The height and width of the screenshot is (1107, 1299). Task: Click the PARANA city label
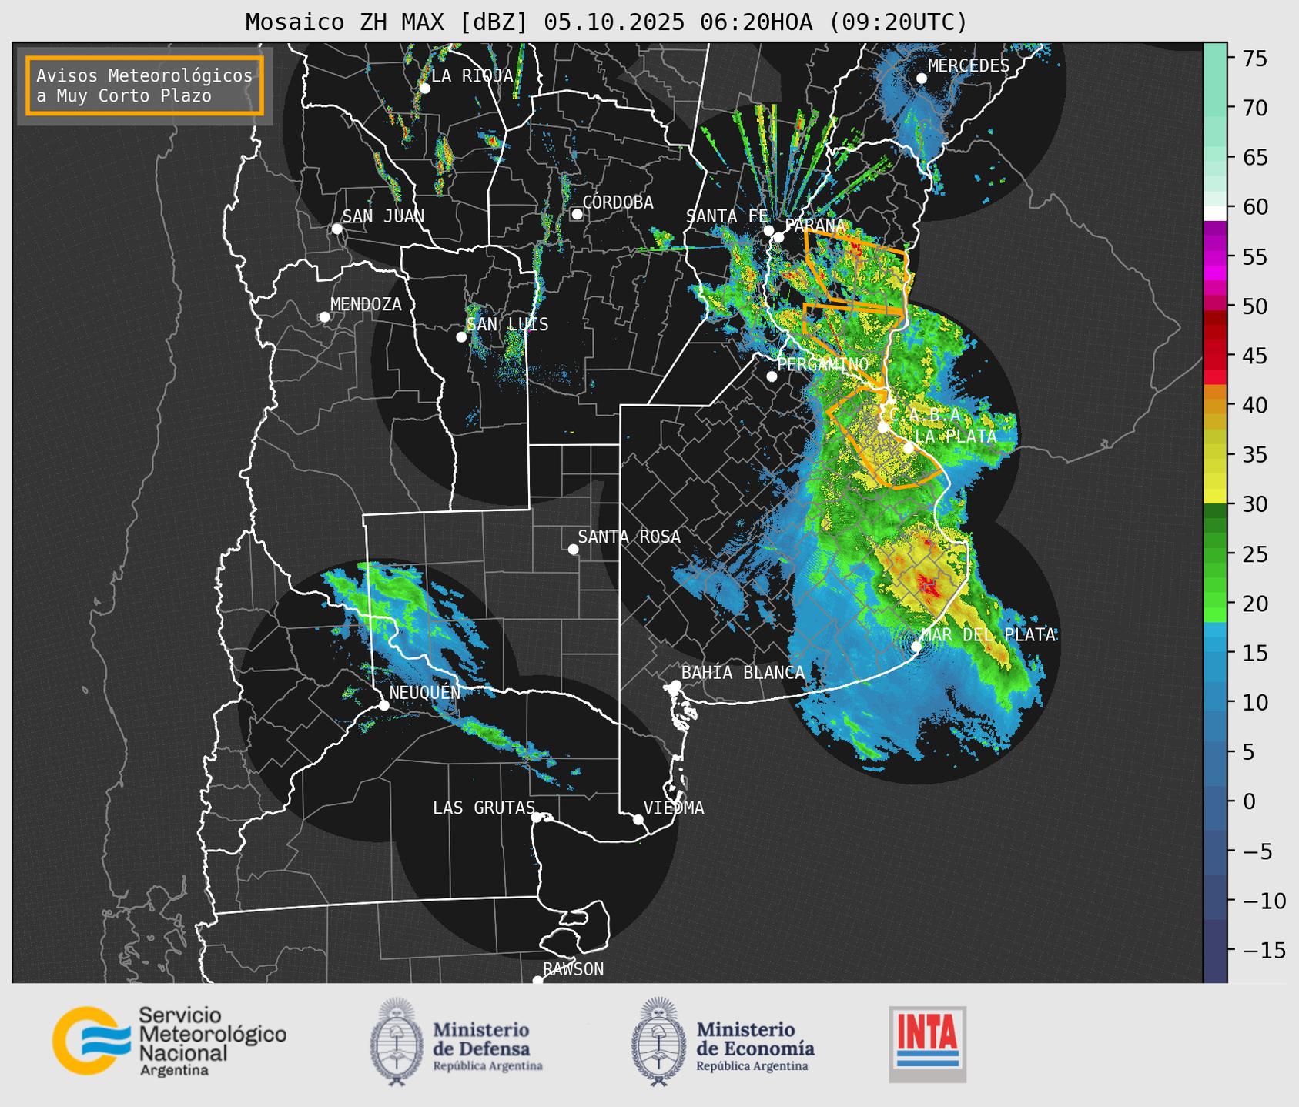pyautogui.click(x=815, y=226)
